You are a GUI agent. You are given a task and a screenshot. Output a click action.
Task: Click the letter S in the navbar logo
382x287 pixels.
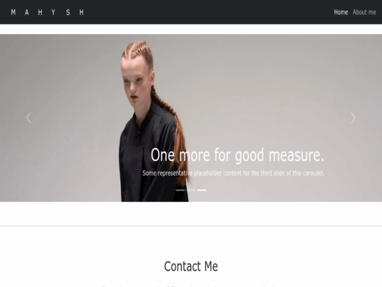68,12
